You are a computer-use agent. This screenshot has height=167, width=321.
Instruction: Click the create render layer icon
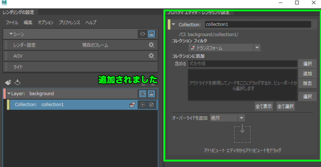pyautogui.click(x=8, y=82)
